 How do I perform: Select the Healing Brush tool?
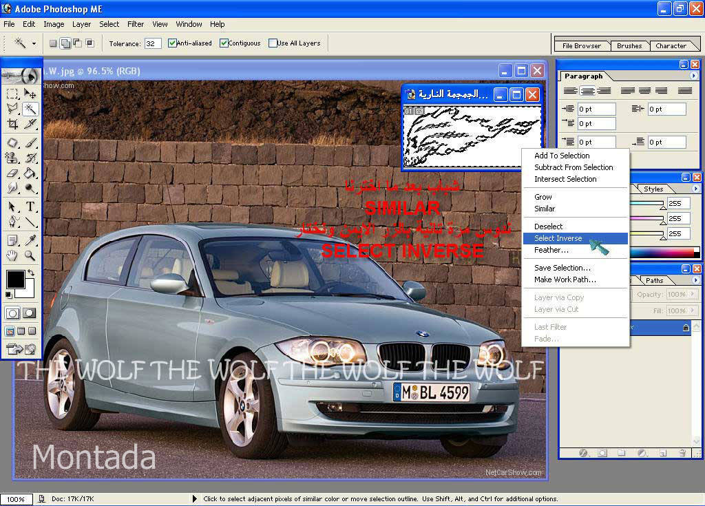[12, 143]
